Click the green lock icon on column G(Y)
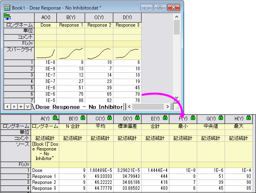256x193 pixels. (221, 118)
